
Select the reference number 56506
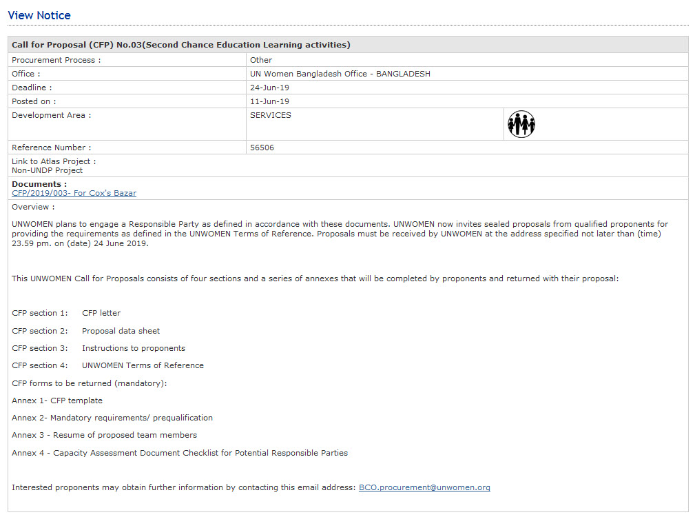click(262, 148)
